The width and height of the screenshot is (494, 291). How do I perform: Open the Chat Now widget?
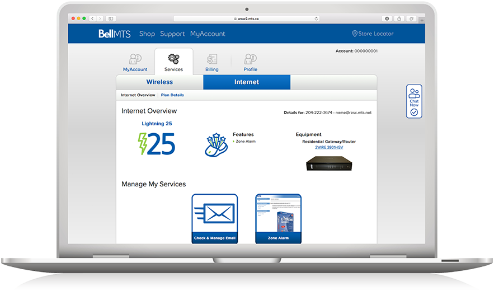414,101
